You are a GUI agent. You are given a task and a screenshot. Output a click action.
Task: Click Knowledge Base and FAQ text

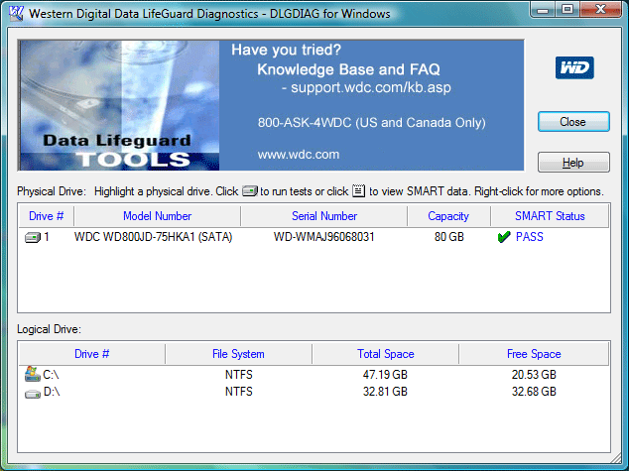click(348, 69)
